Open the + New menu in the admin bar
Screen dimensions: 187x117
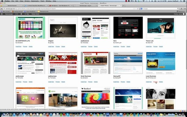27,14
